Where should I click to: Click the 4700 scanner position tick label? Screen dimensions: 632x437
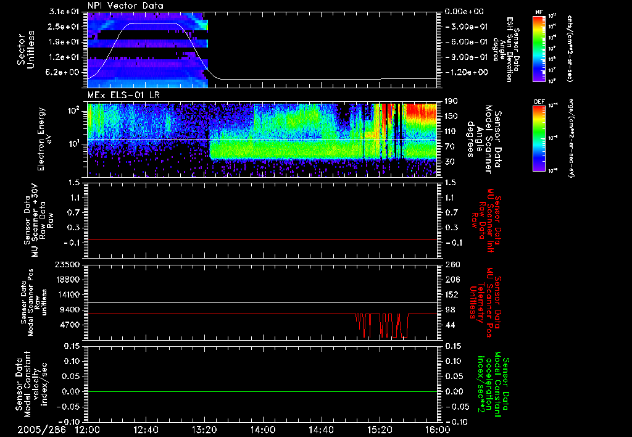click(x=69, y=325)
